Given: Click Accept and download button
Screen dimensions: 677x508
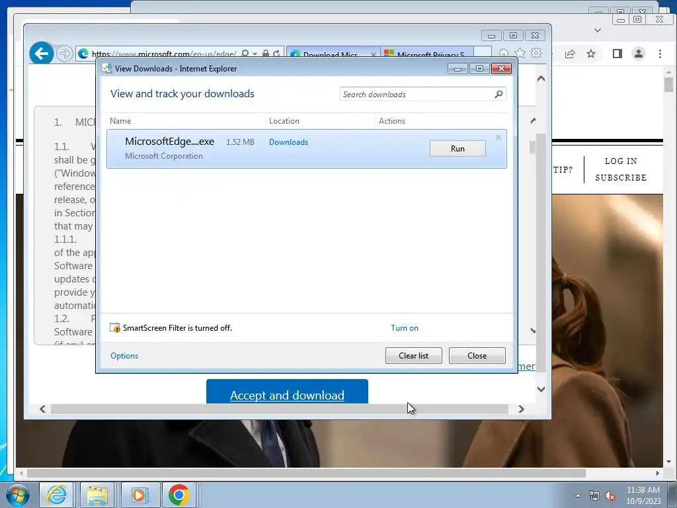Looking at the screenshot, I should point(287,392).
